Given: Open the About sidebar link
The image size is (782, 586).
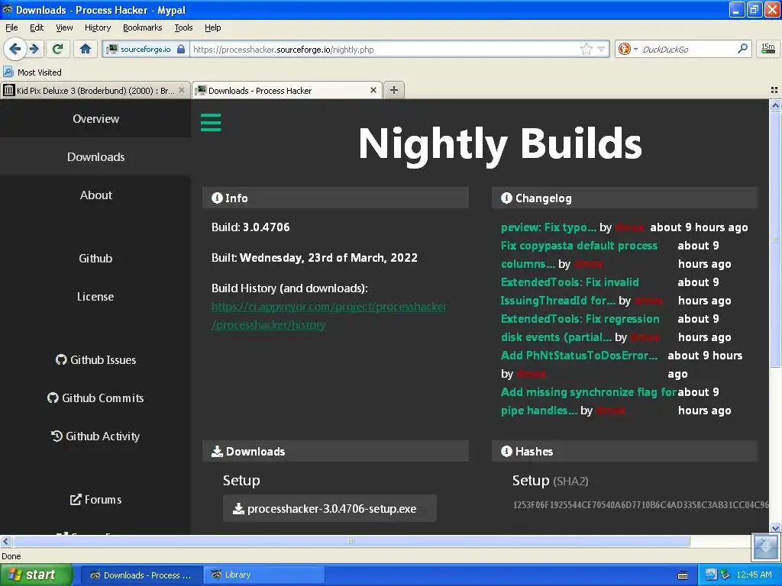Looking at the screenshot, I should (95, 195).
